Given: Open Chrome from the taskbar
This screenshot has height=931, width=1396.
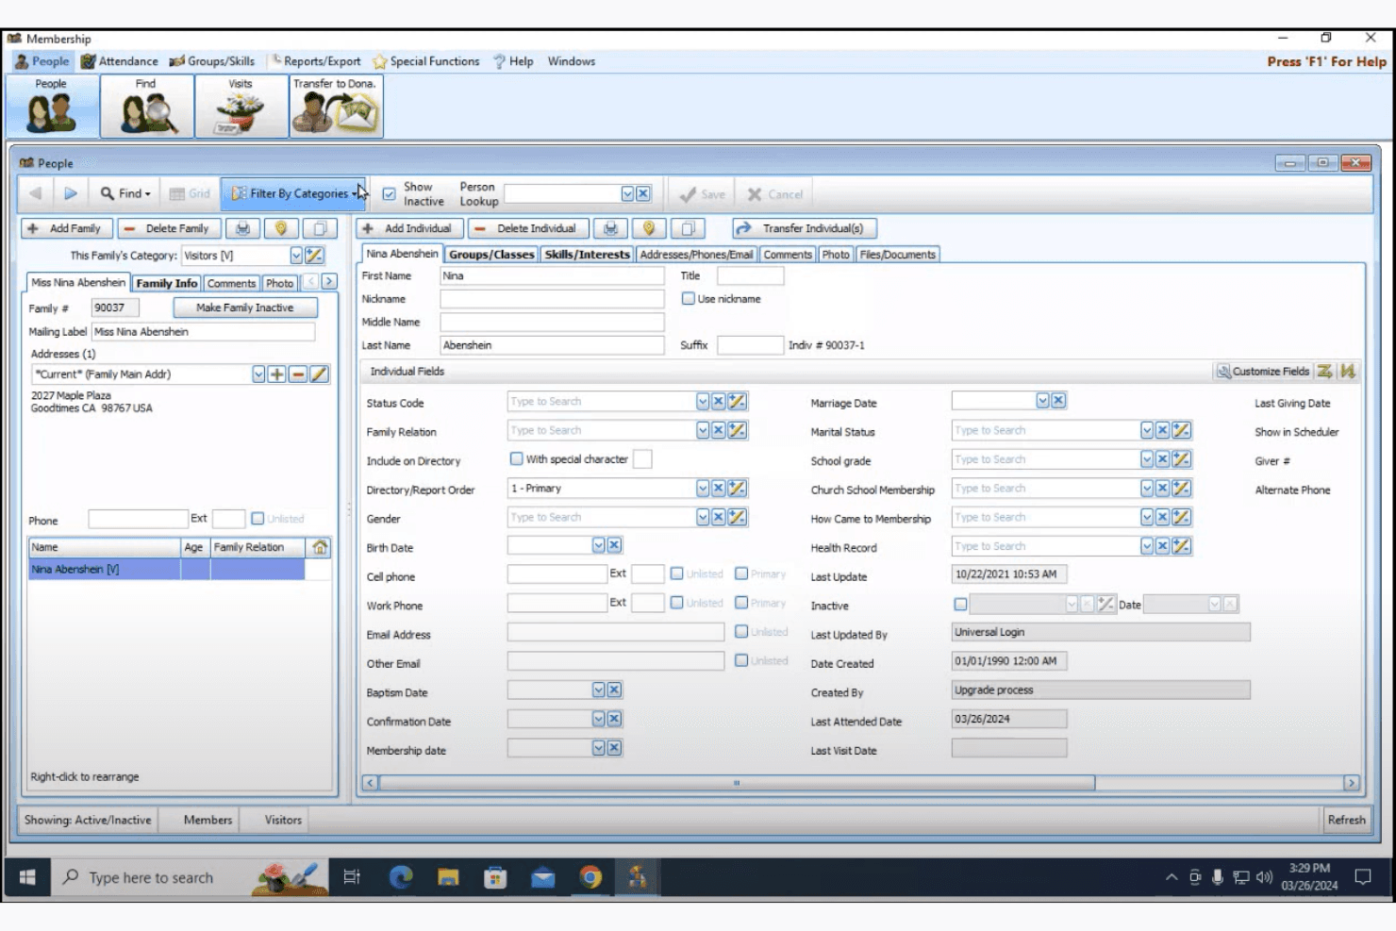Looking at the screenshot, I should (590, 877).
